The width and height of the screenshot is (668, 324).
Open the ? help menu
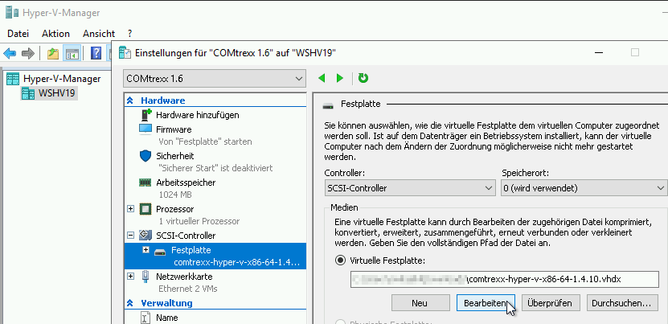(130, 34)
